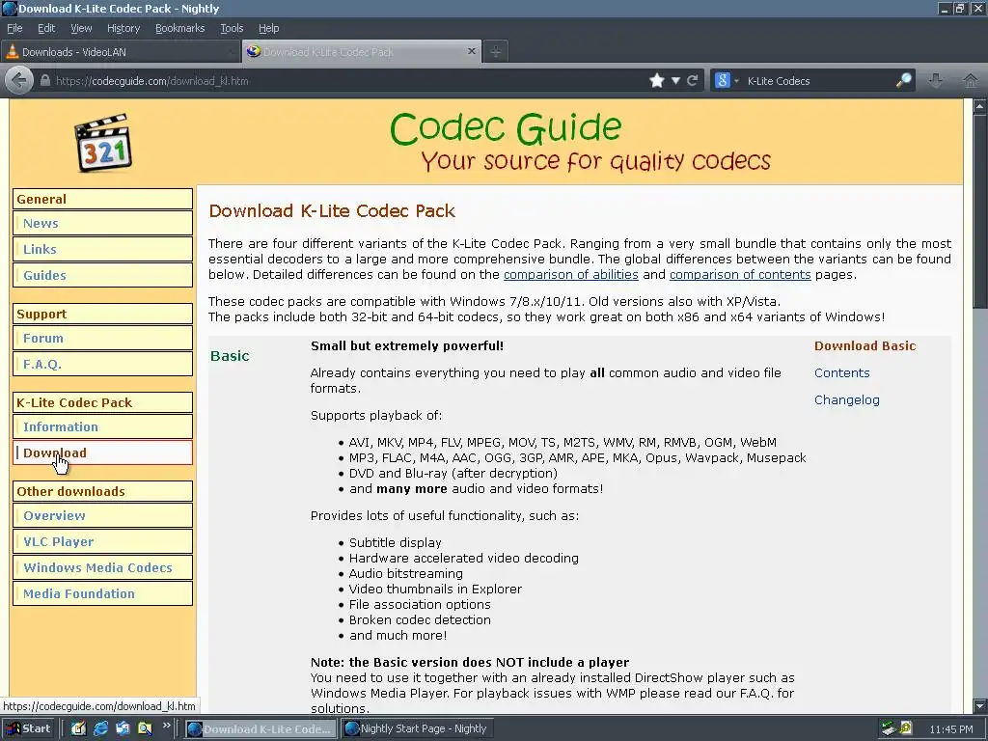The width and height of the screenshot is (988, 741).
Task: Select the Download K-Lite Codec Pack tab
Action: [x=362, y=52]
